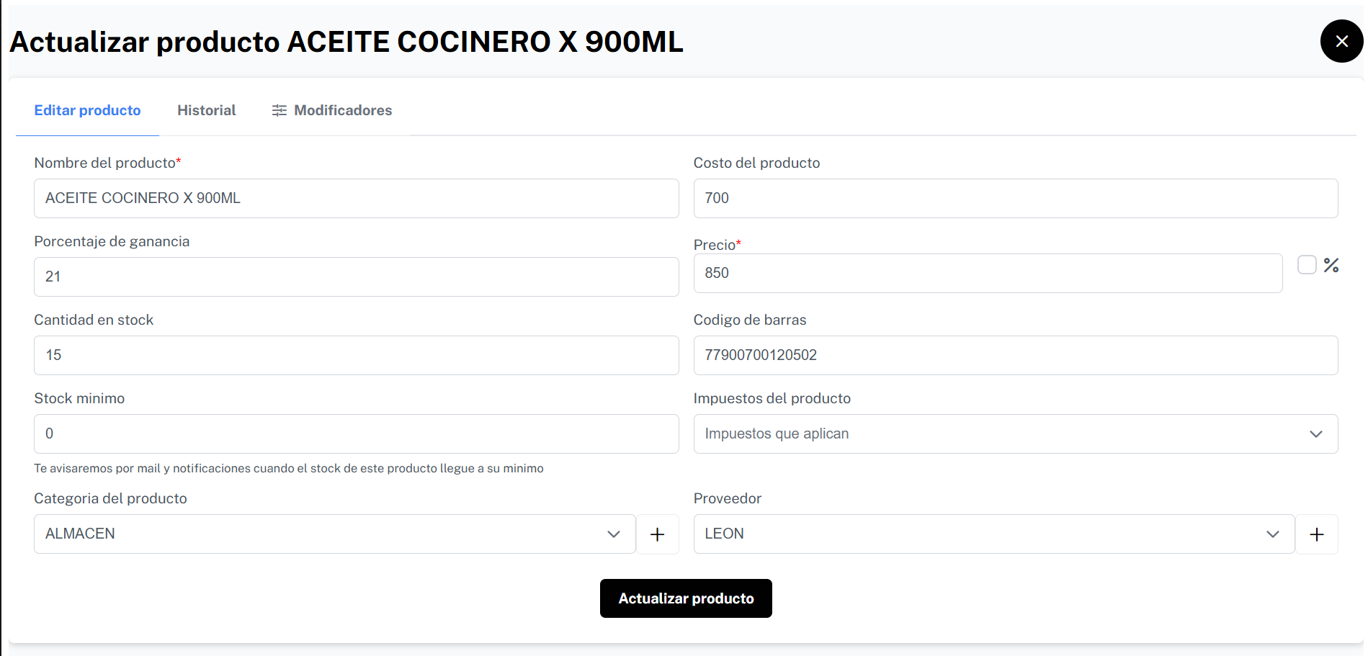Click the plus icon beside Categoria del producto
Screen dimensions: 1368x656
[x=657, y=534]
